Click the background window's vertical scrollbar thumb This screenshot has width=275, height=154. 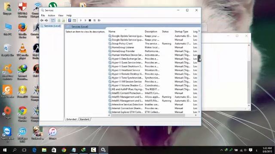pyautogui.click(x=249, y=82)
